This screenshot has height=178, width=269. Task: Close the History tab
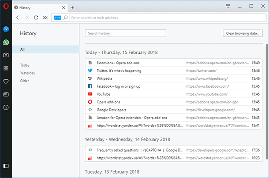point(64,8)
